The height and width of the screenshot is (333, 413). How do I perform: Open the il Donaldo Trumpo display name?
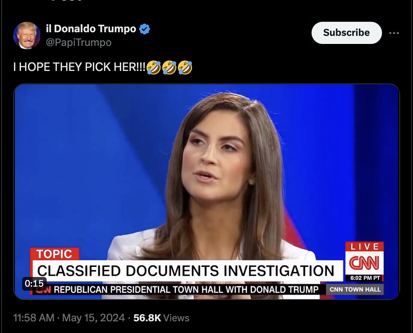[91, 29]
